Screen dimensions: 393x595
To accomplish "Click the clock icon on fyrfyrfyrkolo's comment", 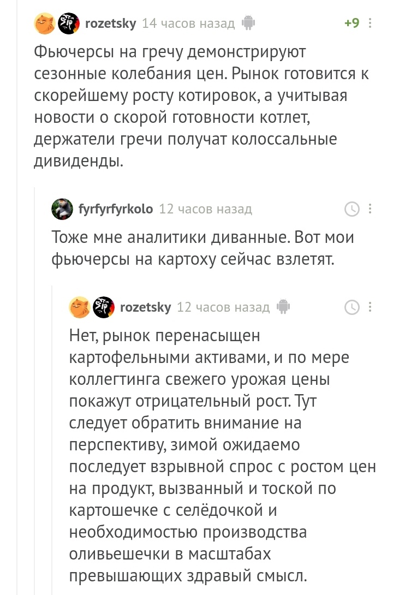I will 352,209.
